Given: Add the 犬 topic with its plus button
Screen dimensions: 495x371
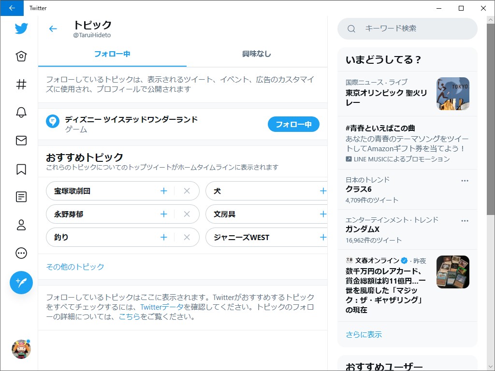Looking at the screenshot, I should coord(323,191).
